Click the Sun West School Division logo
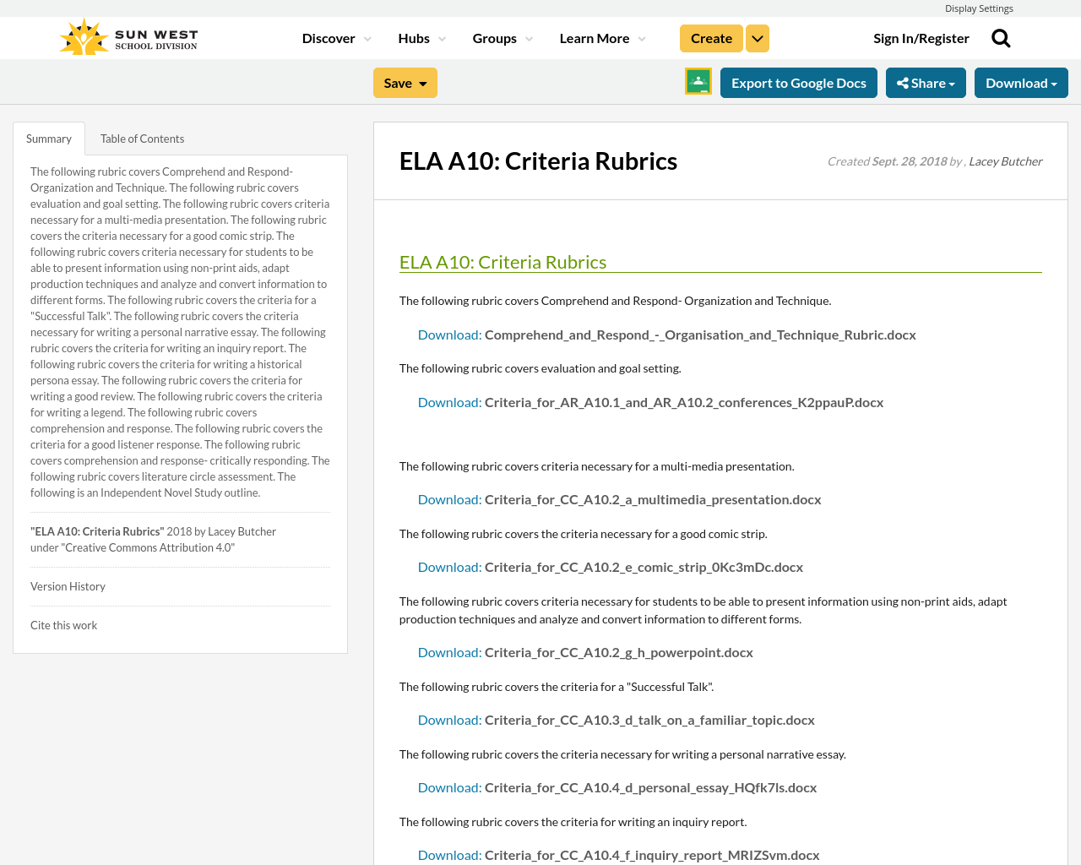This screenshot has height=865, width=1081. coord(128,38)
